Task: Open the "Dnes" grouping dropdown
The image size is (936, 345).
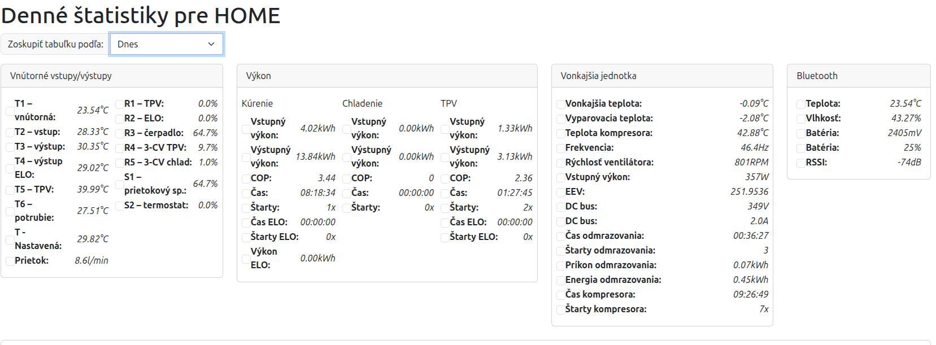Action: click(167, 44)
